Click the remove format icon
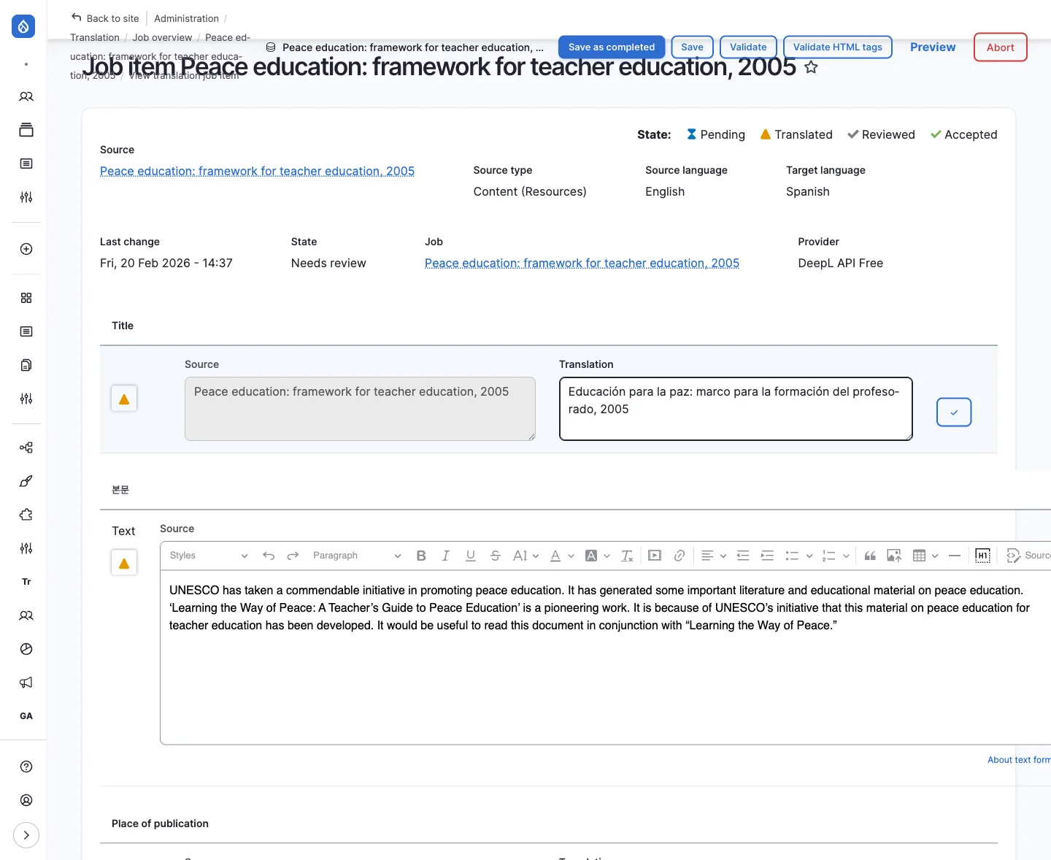1051x860 pixels. click(626, 556)
